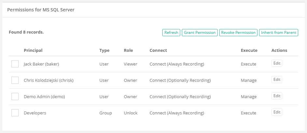This screenshot has height=133, width=307.
Task: Edit permissions for Chris Kolodziejski
Action: 276,80
